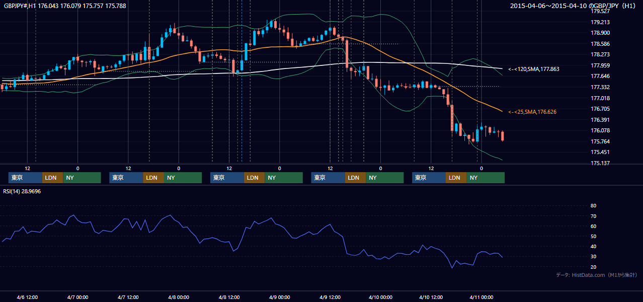Click the 4/8 00:00 time label
643x302 pixels.
click(179, 297)
